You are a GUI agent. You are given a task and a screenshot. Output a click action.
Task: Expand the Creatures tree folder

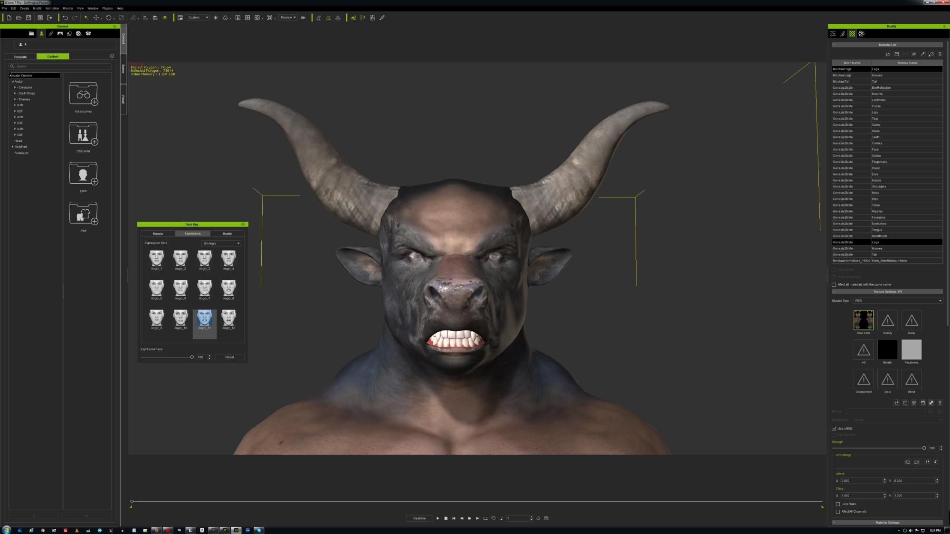coord(15,87)
